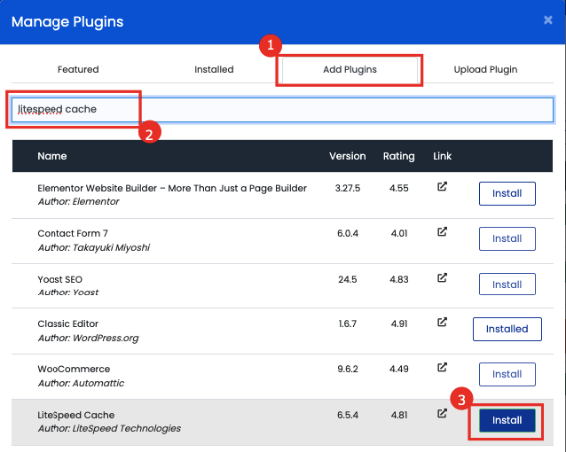Click the Version column header
Viewport: 566px width, 452px height.
click(x=347, y=156)
